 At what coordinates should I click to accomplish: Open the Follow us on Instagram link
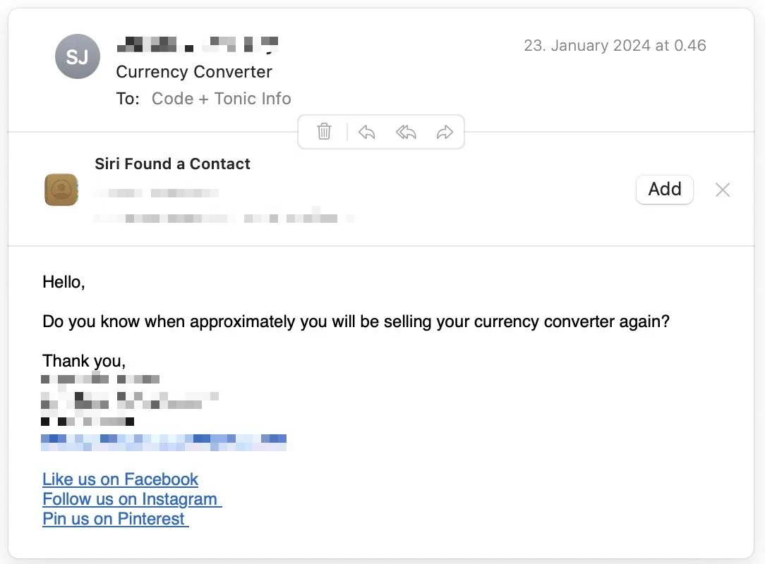coord(131,499)
